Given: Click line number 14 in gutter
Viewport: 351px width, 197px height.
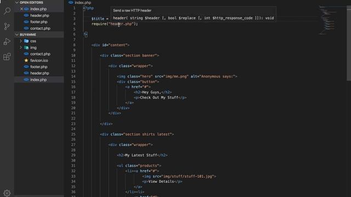Looking at the screenshot, I should [73, 77].
